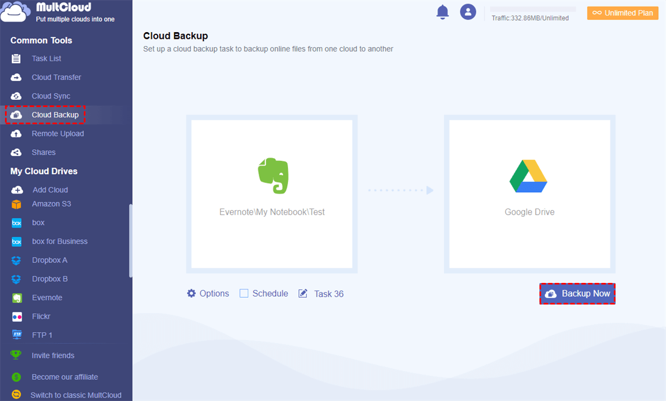This screenshot has width=666, height=401.
Task: Select box for Business drive
Action: coord(60,242)
